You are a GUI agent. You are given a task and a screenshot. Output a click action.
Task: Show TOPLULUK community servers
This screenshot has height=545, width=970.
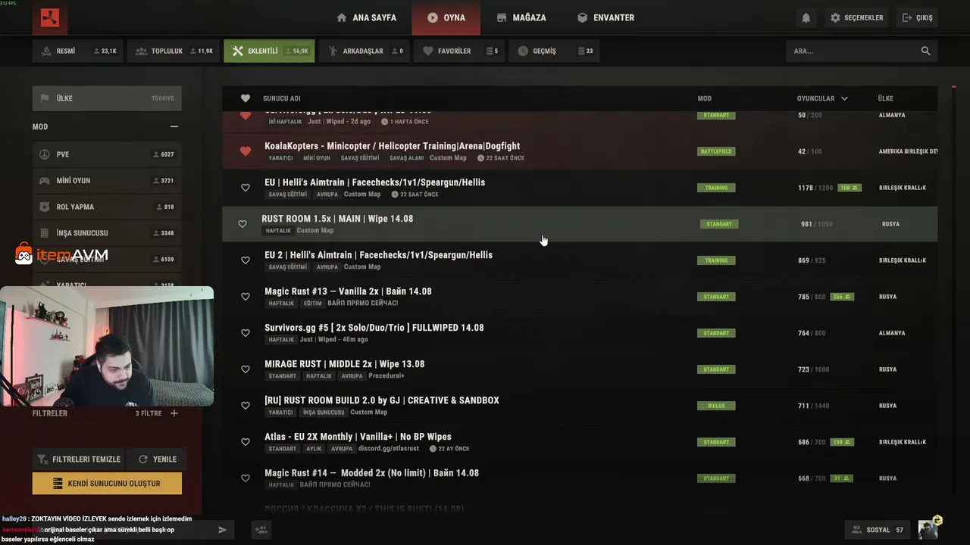174,51
